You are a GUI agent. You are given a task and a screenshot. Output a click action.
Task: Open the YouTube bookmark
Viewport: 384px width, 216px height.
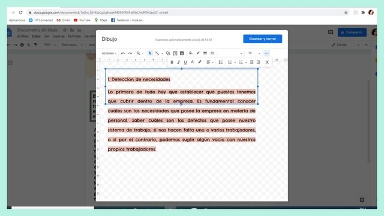click(82, 20)
